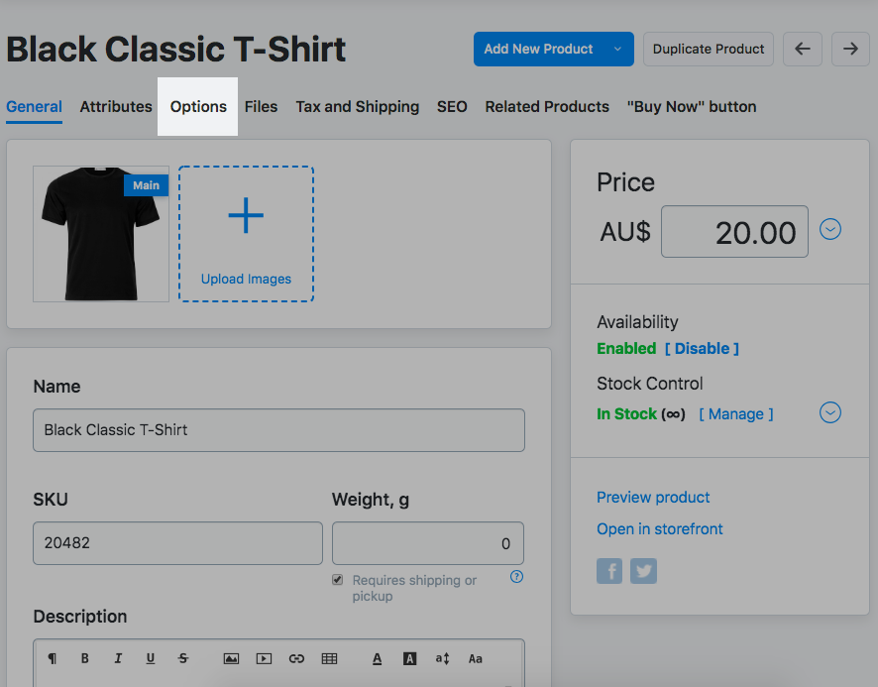Open the Facebook share icon

click(609, 571)
